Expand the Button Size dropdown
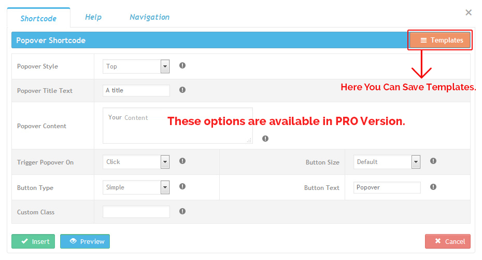Screen dimensions: 482x260 tap(387, 162)
